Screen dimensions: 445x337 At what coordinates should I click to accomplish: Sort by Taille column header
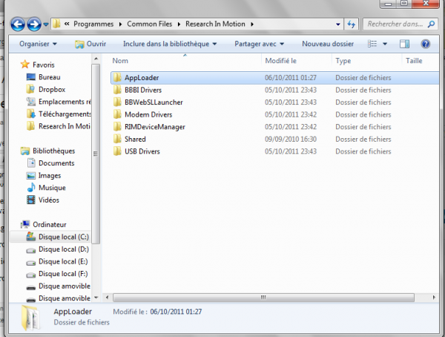pyautogui.click(x=414, y=61)
